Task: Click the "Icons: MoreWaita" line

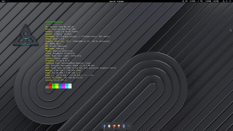Action: (x=60, y=53)
